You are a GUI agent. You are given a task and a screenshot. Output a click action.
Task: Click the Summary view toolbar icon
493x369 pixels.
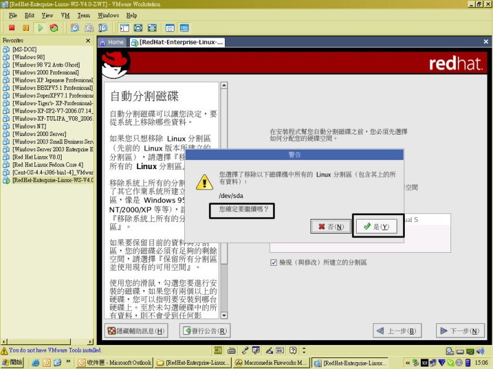click(170, 28)
